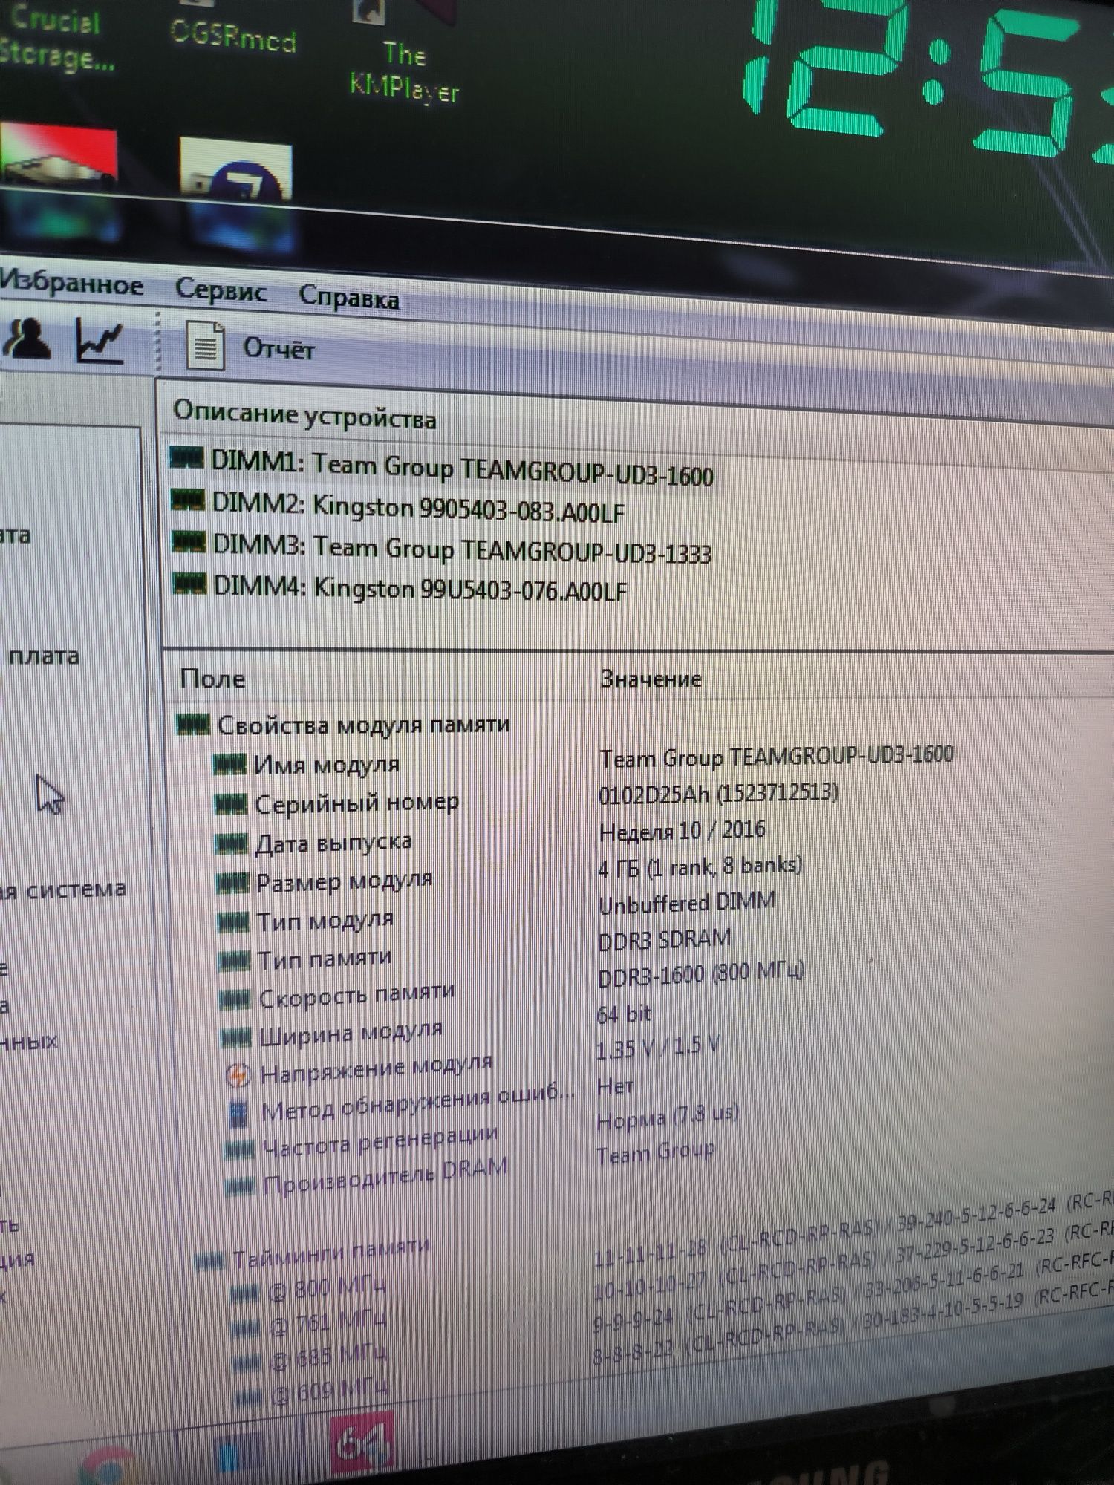Click the voltage lightning icon
The image size is (1114, 1485).
tap(238, 1076)
